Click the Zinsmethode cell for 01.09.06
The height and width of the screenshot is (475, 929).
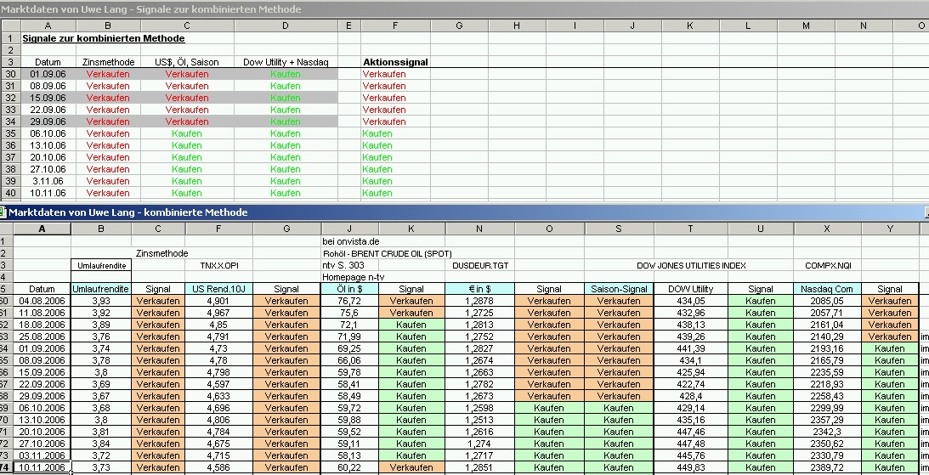tap(108, 74)
